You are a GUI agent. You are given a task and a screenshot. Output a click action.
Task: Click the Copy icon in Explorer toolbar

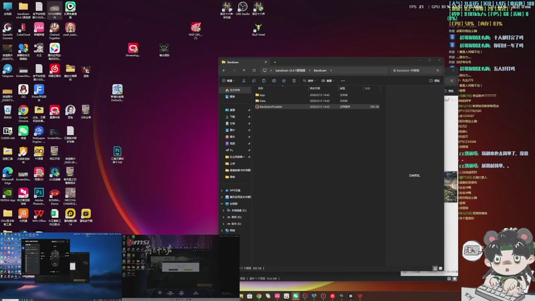254,81
